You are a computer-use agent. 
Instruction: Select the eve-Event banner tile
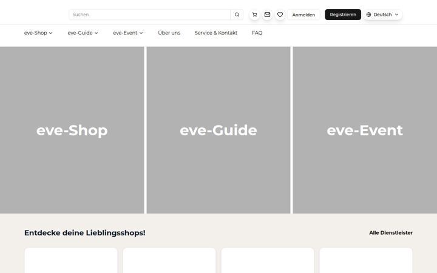tap(365, 130)
